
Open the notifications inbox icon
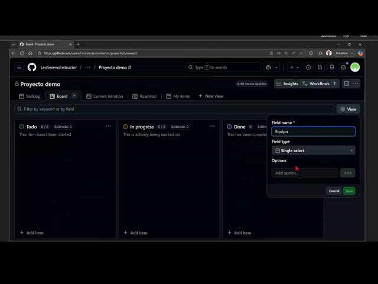(343, 67)
